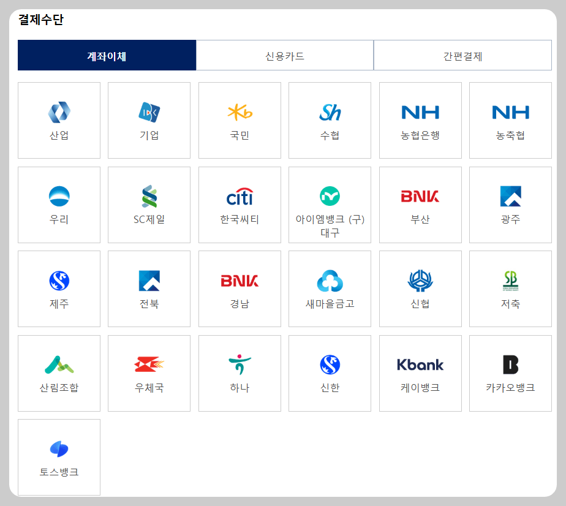Click the IBK 기업 bank icon
This screenshot has width=566, height=506.
149,120
